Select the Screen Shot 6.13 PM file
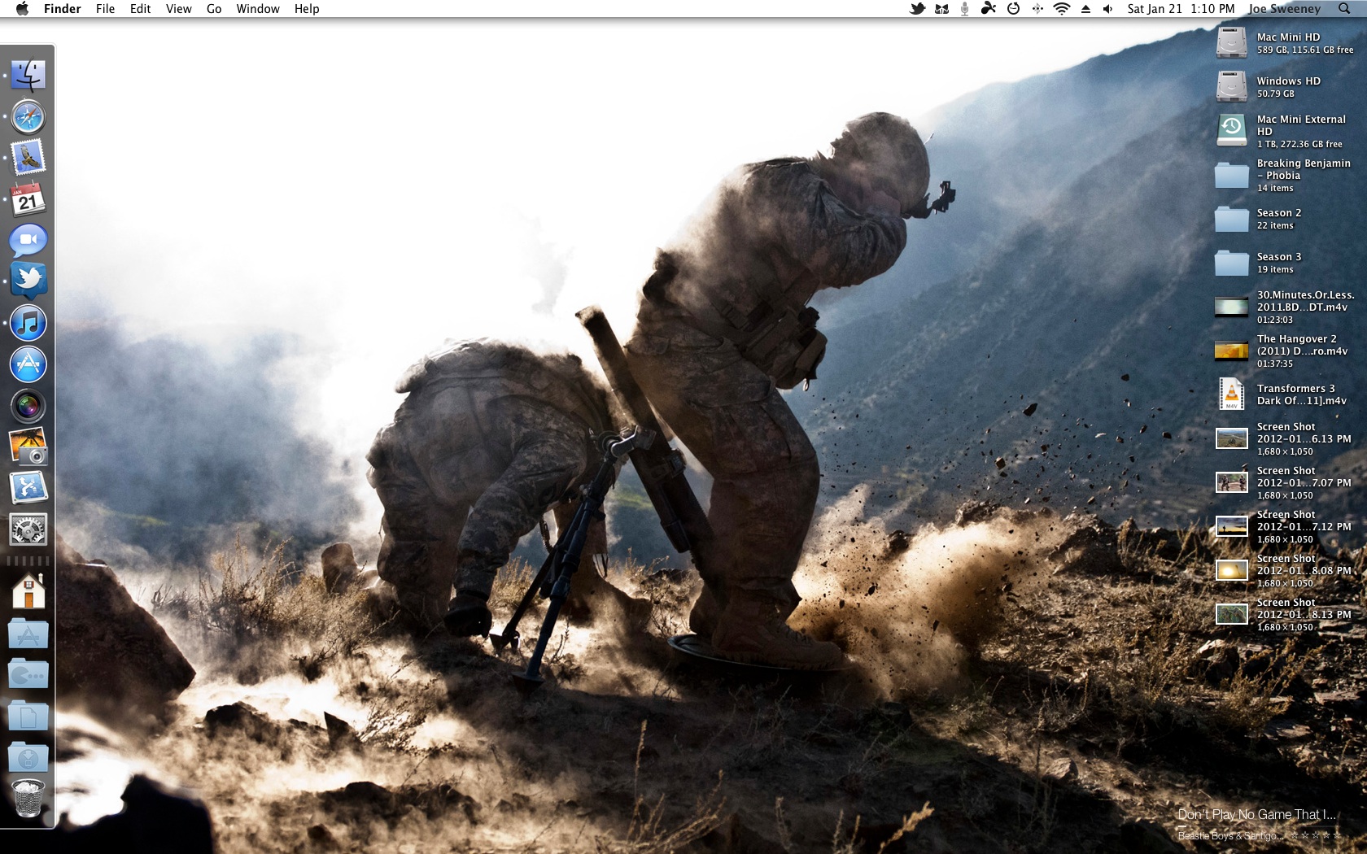The width and height of the screenshot is (1367, 854). 1231,438
